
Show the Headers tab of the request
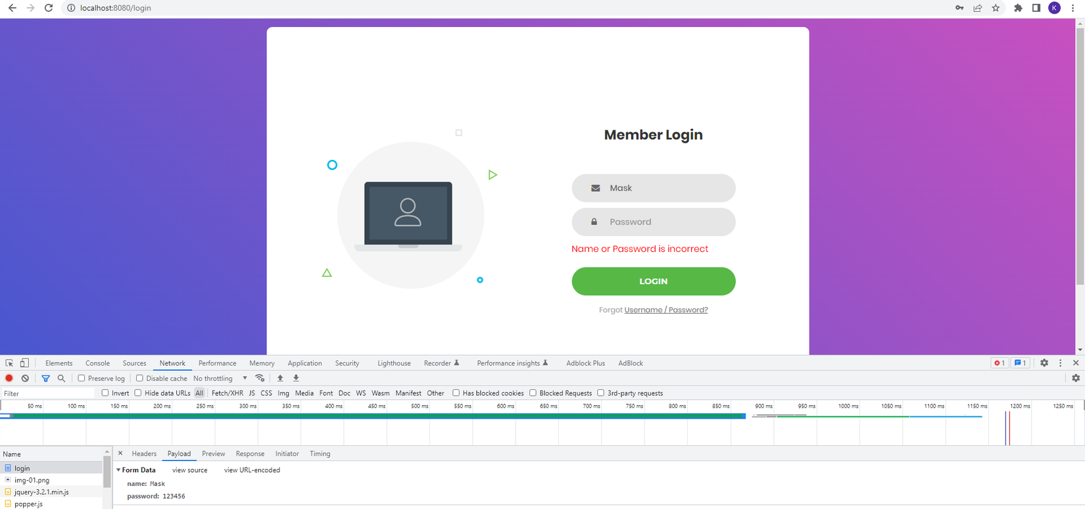coord(144,454)
